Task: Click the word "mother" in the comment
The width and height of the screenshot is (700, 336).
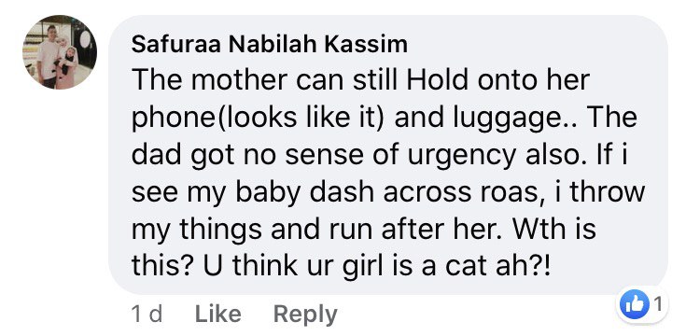Action: 240,80
